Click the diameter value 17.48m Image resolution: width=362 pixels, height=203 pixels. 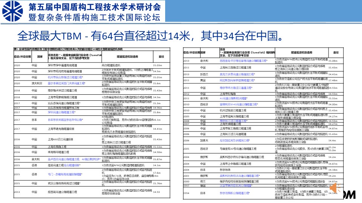pos(333,80)
